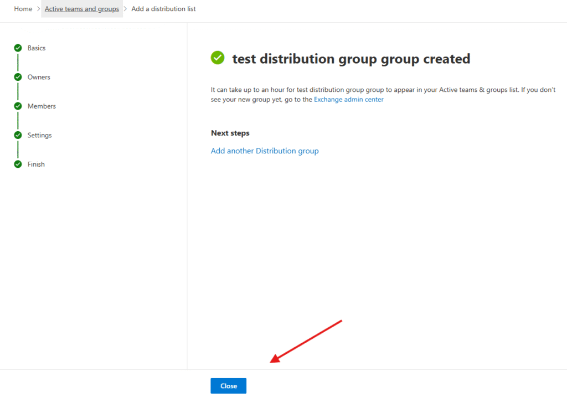Click the large green success checkmark icon
Viewport: 567px width, 397px height.
pyautogui.click(x=218, y=58)
